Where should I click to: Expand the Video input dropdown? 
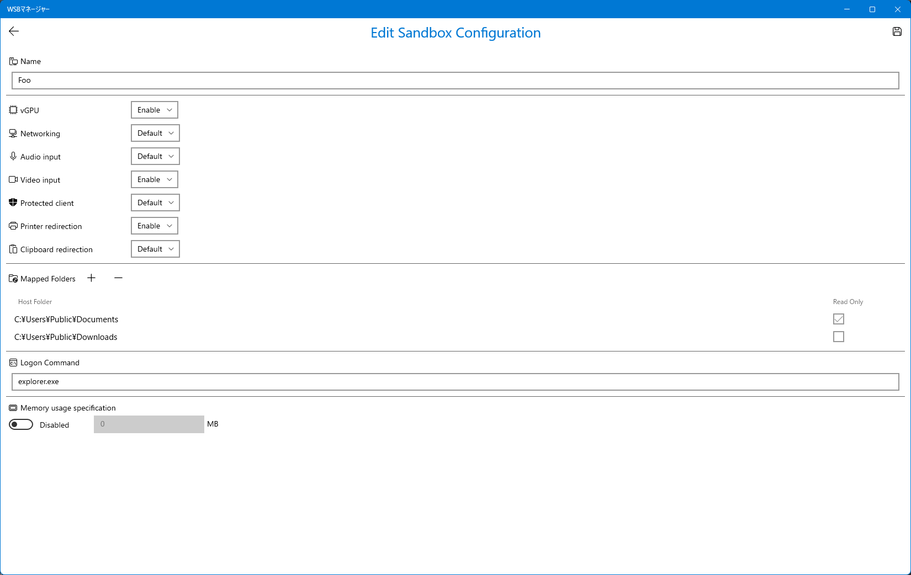tap(155, 179)
